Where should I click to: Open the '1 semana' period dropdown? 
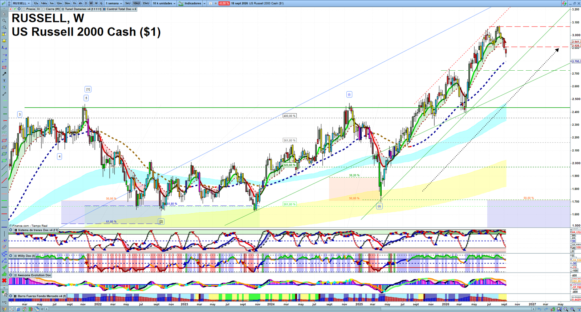114,3
